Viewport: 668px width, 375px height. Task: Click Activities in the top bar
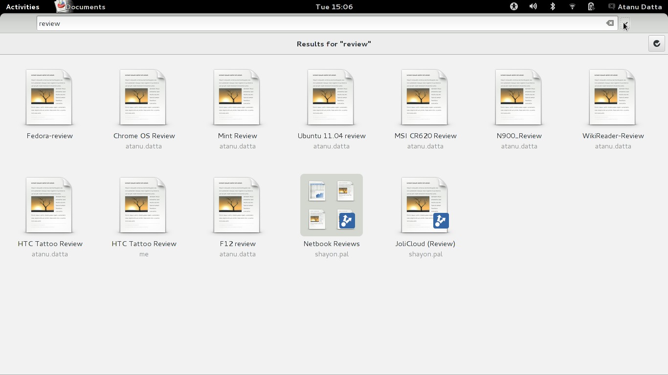click(22, 7)
